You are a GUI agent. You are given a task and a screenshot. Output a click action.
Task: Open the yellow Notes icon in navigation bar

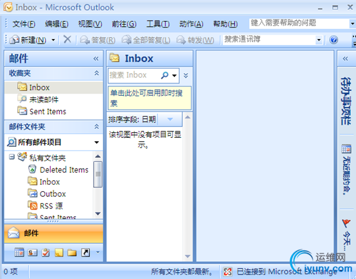click(x=59, y=253)
